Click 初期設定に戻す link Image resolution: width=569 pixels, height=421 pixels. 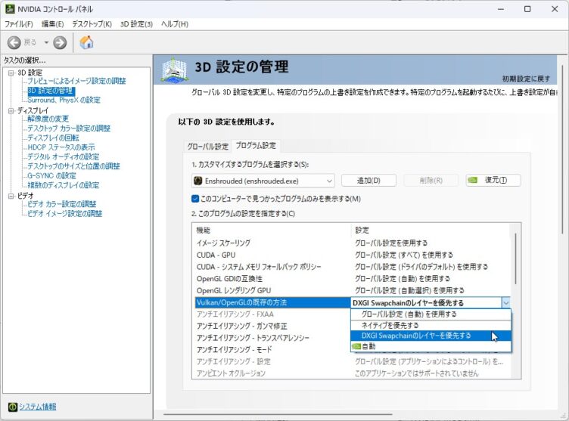(x=526, y=79)
